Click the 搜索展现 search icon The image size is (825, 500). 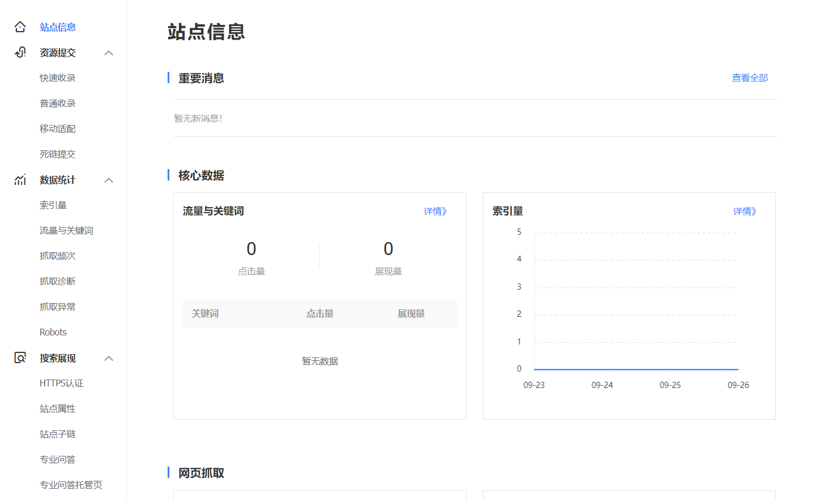[20, 358]
